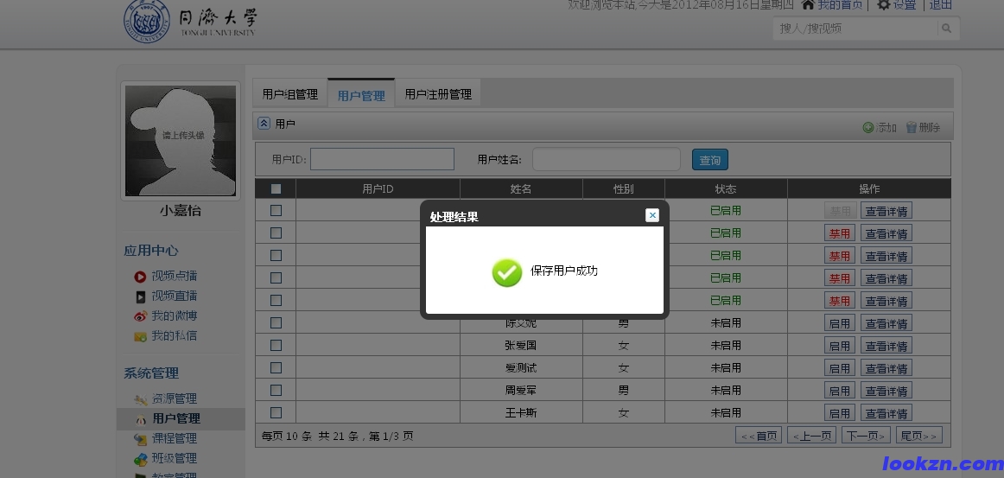1004x478 pixels.
Task: Click the 我的微博 Weibo icon
Action: [x=140, y=316]
